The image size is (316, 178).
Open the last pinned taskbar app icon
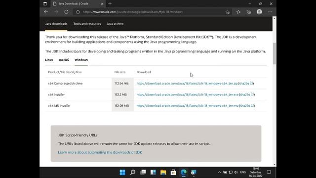point(194,173)
